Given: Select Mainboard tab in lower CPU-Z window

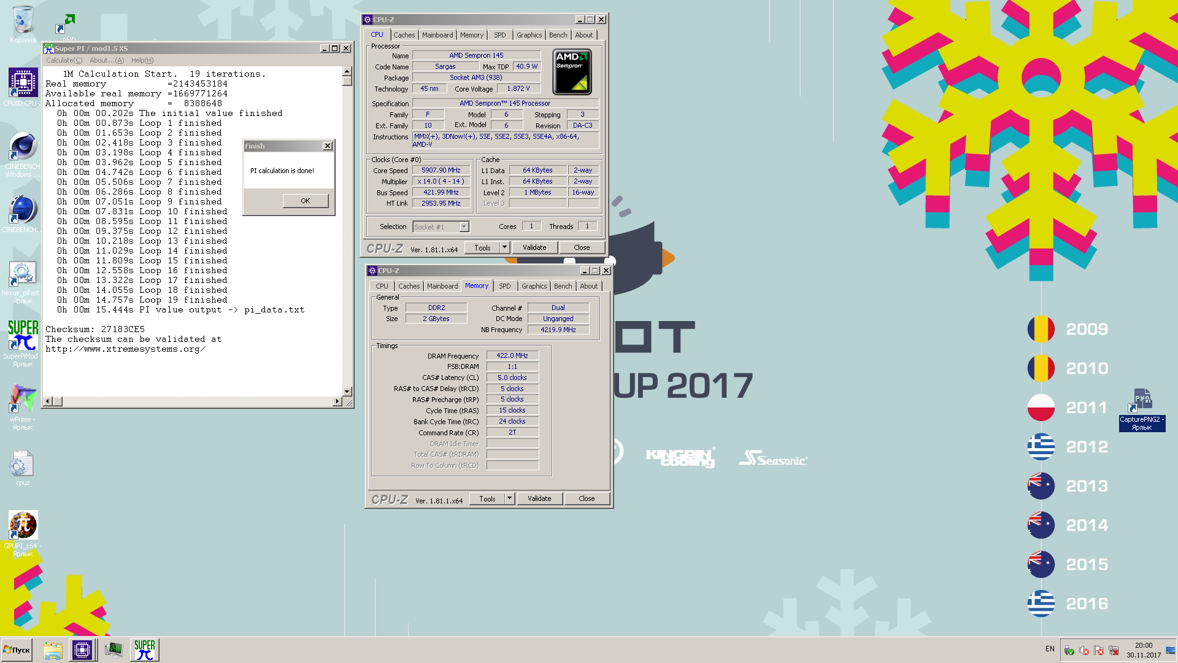Looking at the screenshot, I should point(442,286).
